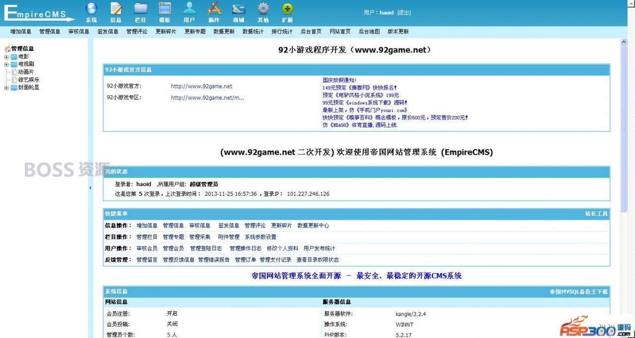Click 管理采集 in the quick menu
This screenshot has width=635, height=338.
(199, 237)
